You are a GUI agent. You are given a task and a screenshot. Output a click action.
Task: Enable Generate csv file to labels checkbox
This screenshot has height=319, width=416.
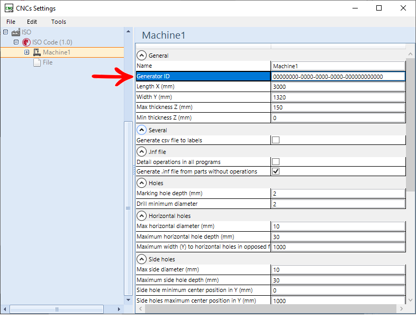[x=275, y=140]
